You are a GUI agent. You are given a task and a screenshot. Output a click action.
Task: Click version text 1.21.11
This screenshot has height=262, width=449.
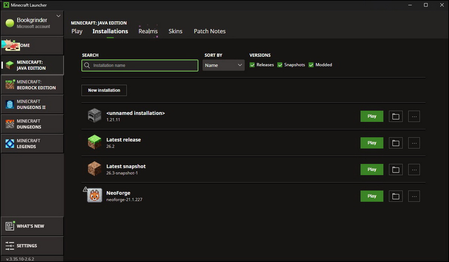pyautogui.click(x=113, y=120)
